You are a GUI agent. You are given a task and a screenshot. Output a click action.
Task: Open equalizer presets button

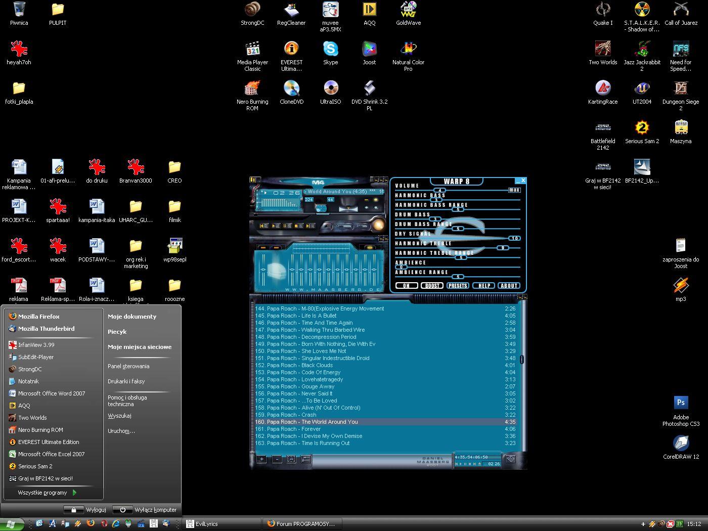[370, 248]
